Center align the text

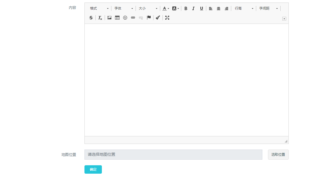click(x=219, y=8)
